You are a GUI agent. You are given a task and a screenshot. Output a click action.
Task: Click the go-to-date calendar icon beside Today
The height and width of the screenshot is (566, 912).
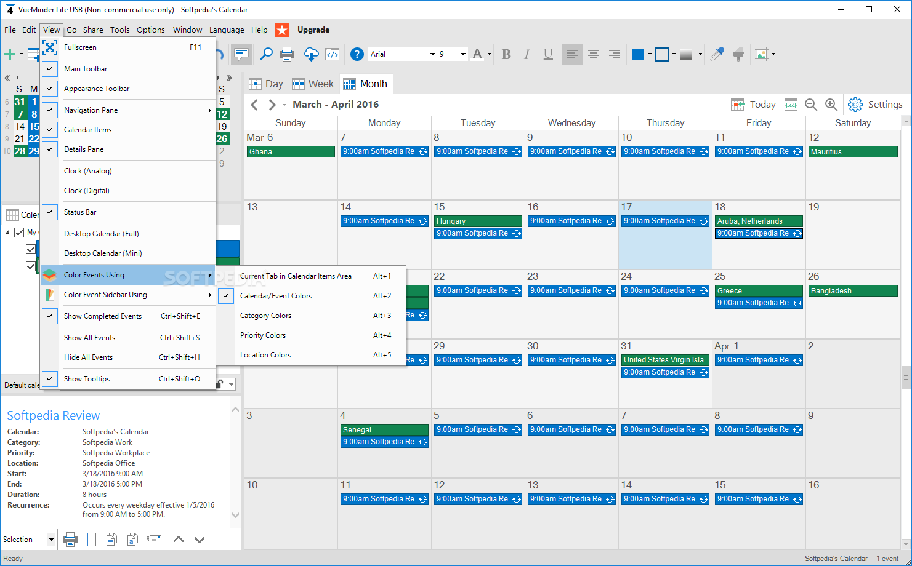(791, 105)
